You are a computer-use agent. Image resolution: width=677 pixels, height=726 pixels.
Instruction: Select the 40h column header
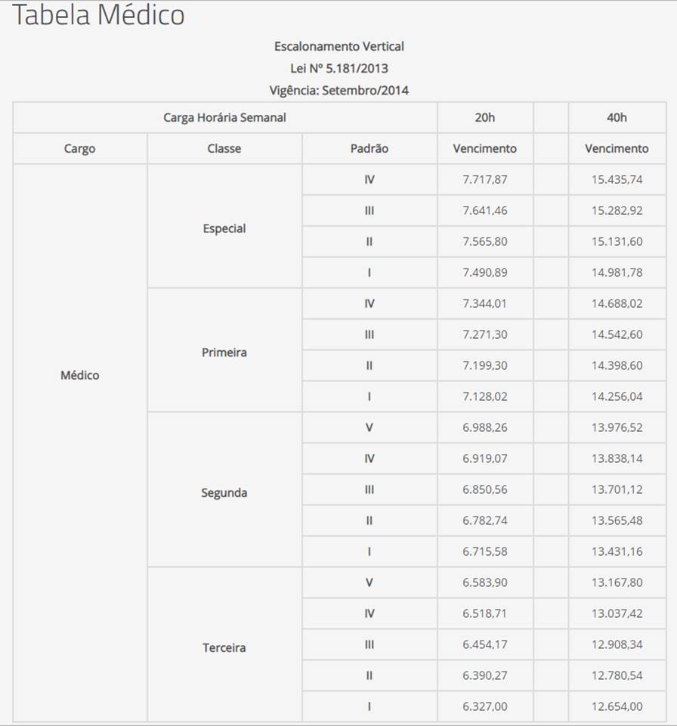click(617, 117)
